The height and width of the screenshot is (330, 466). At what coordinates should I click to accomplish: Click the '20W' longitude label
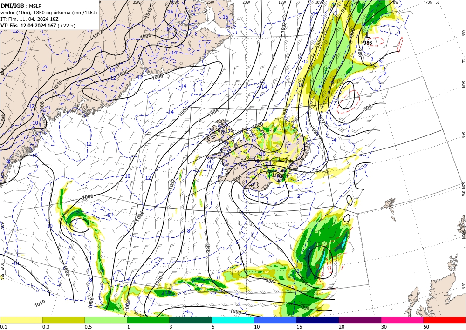pyautogui.click(x=246, y=2)
